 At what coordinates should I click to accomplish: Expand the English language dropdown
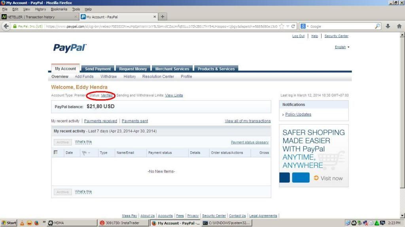pyautogui.click(x=342, y=47)
